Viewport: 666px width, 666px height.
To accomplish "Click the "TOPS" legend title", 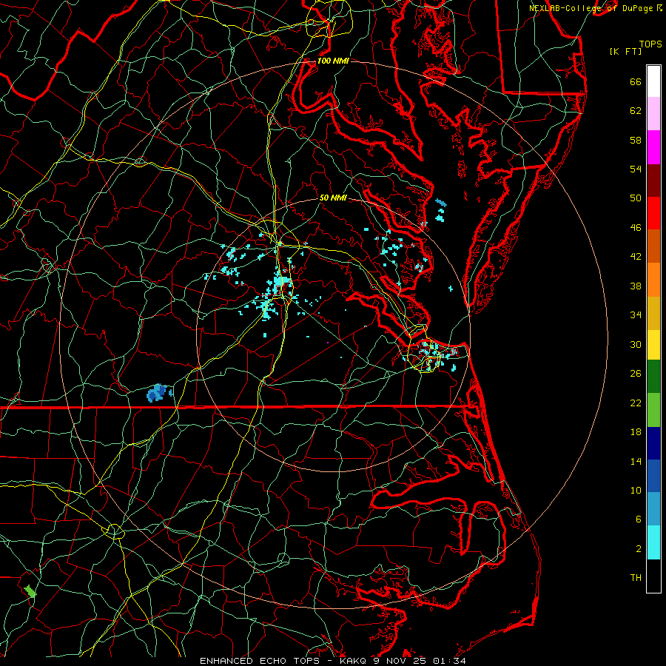I will [650, 44].
